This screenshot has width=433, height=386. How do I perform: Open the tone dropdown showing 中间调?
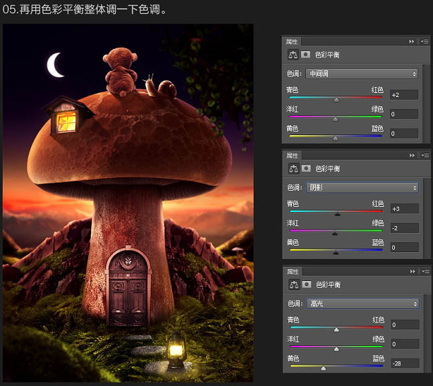(362, 74)
